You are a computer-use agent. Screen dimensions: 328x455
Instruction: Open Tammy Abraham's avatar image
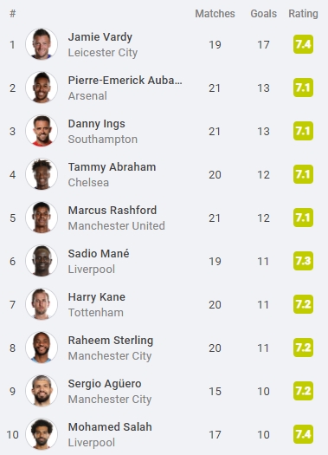pos(42,174)
